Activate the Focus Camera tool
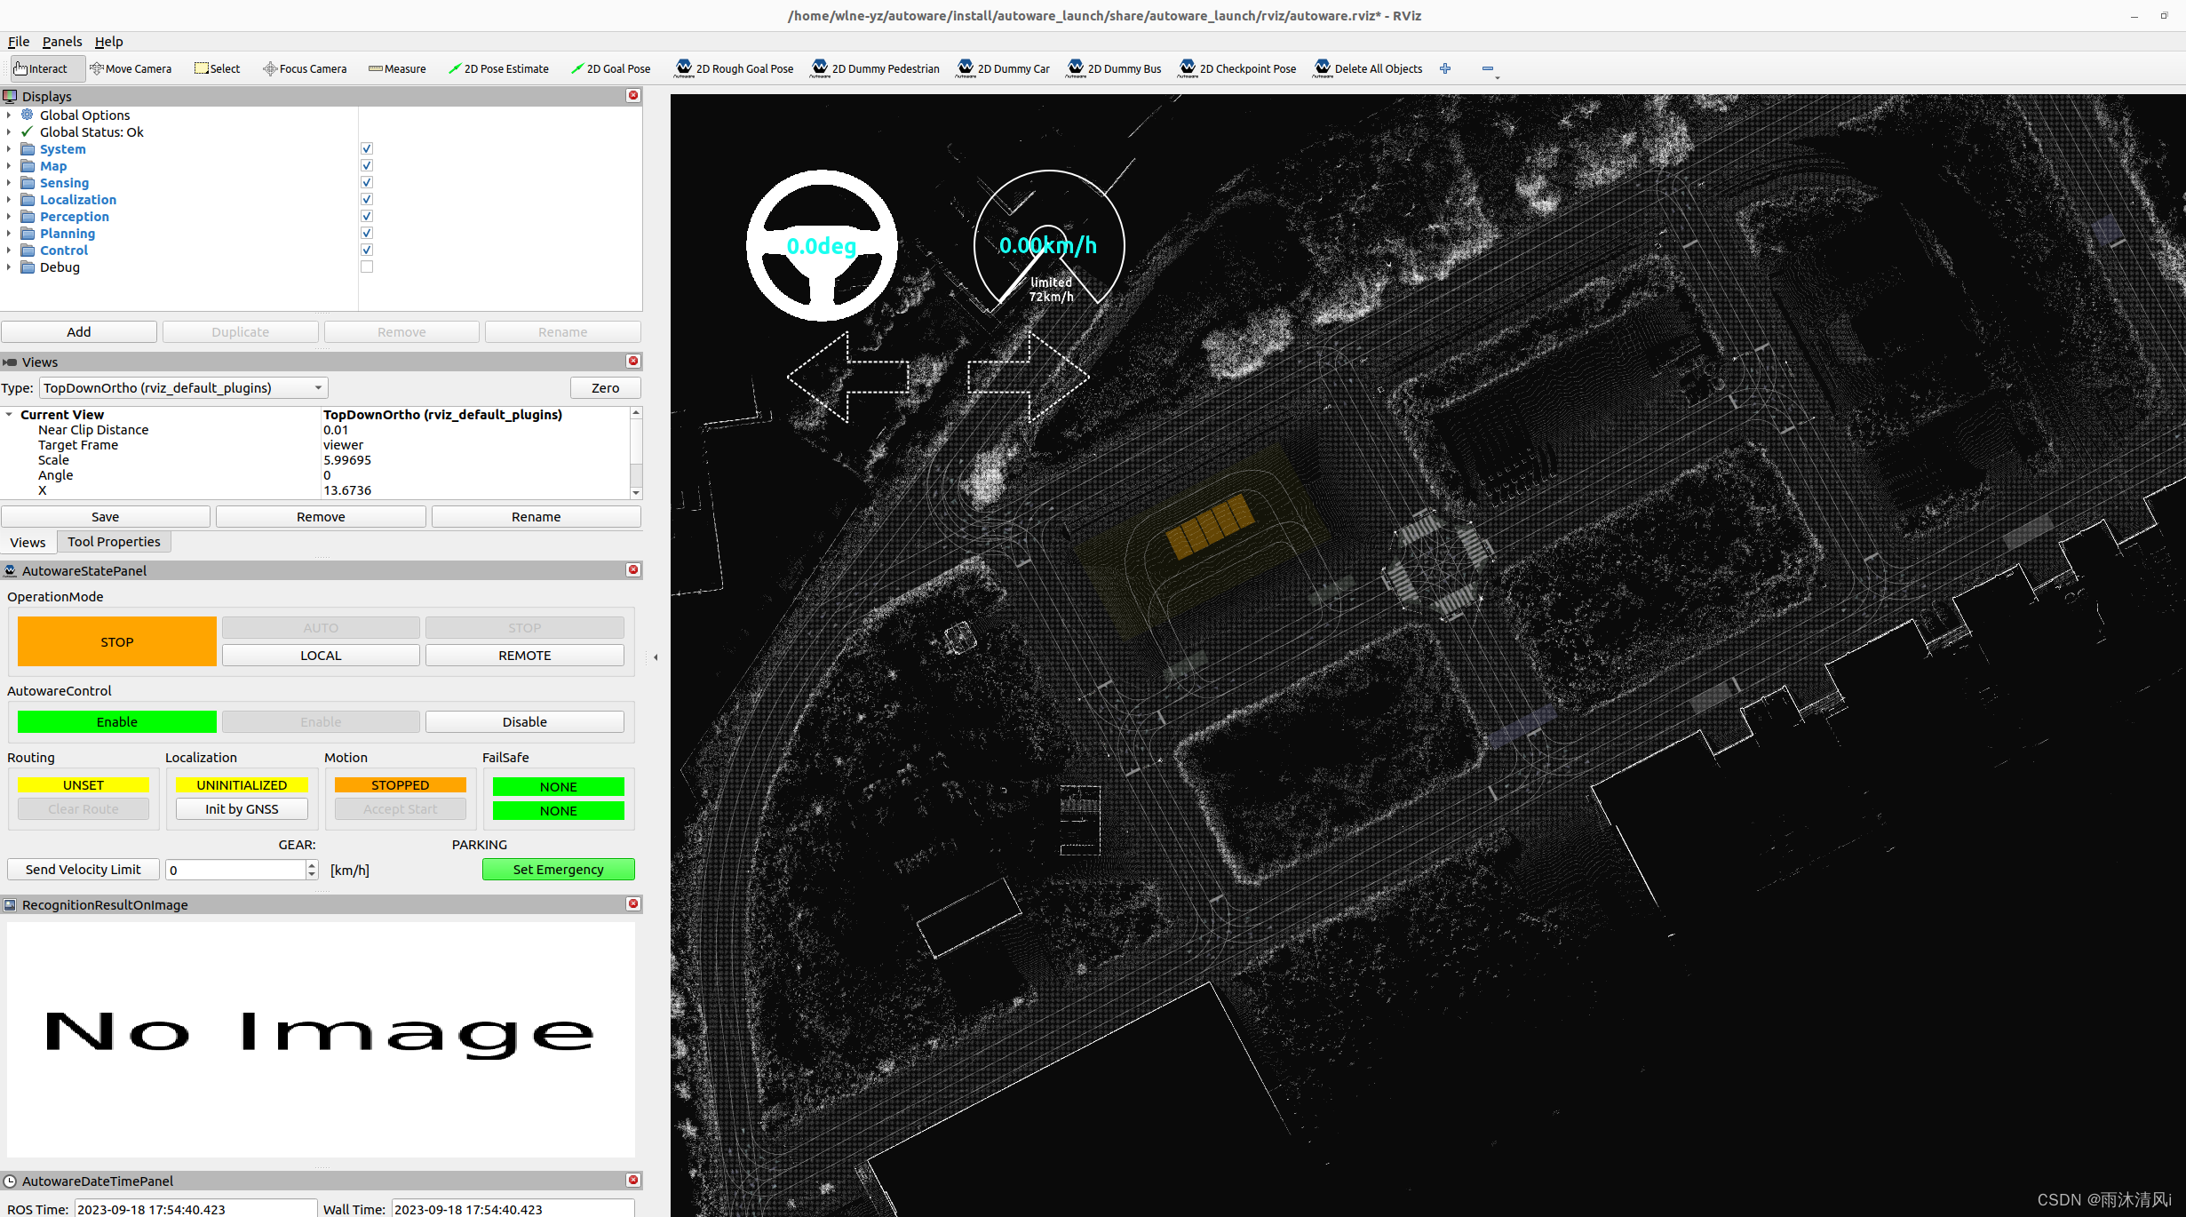2186x1217 pixels. [x=305, y=68]
